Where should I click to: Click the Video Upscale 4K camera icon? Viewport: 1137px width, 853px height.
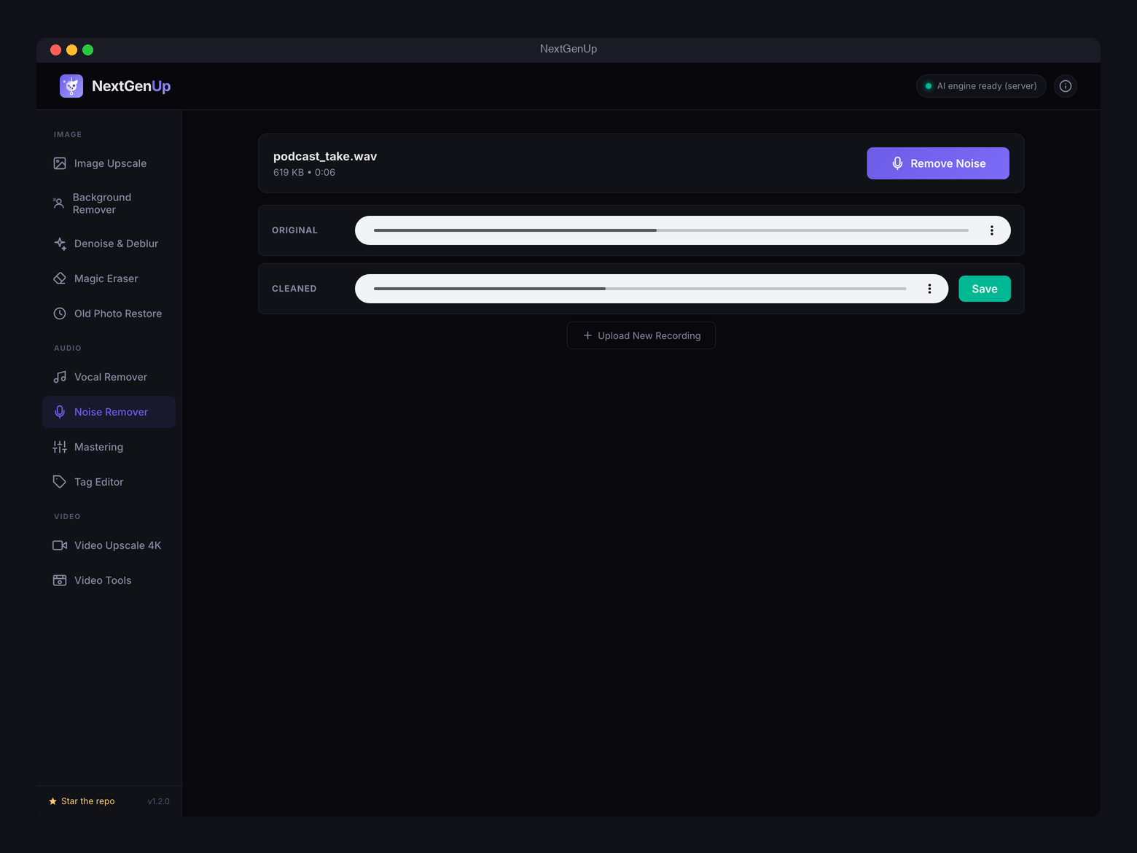point(60,545)
